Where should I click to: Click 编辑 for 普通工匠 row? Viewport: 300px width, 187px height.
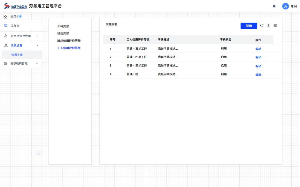[258, 75]
